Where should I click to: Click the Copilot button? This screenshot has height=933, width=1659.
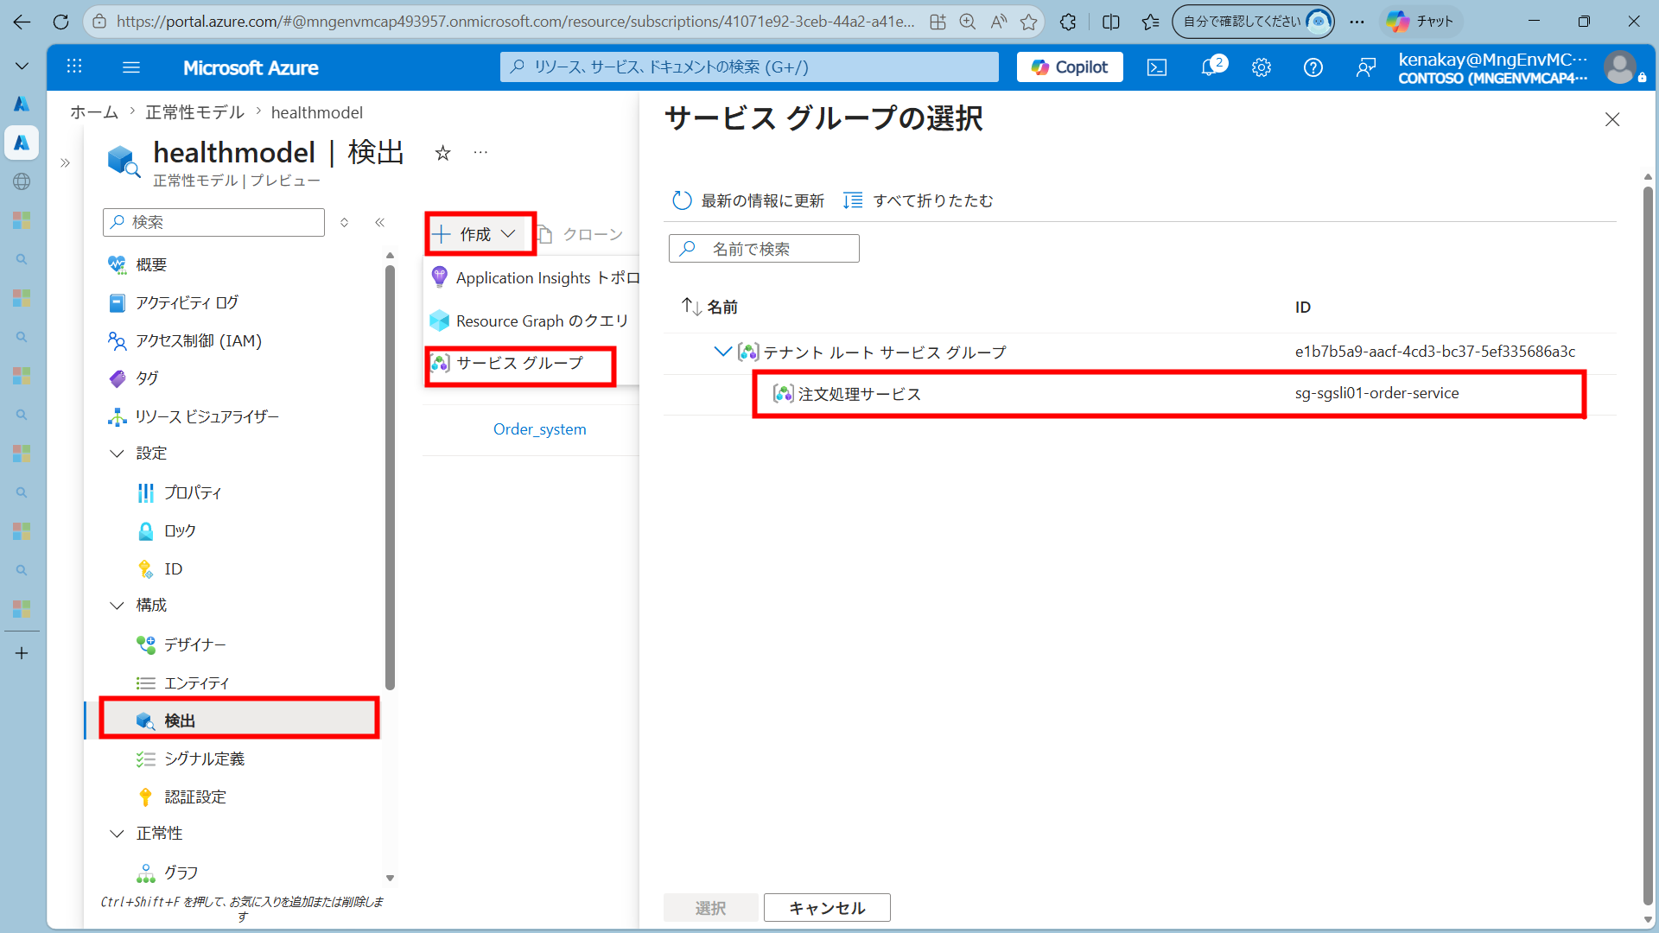[x=1070, y=67]
